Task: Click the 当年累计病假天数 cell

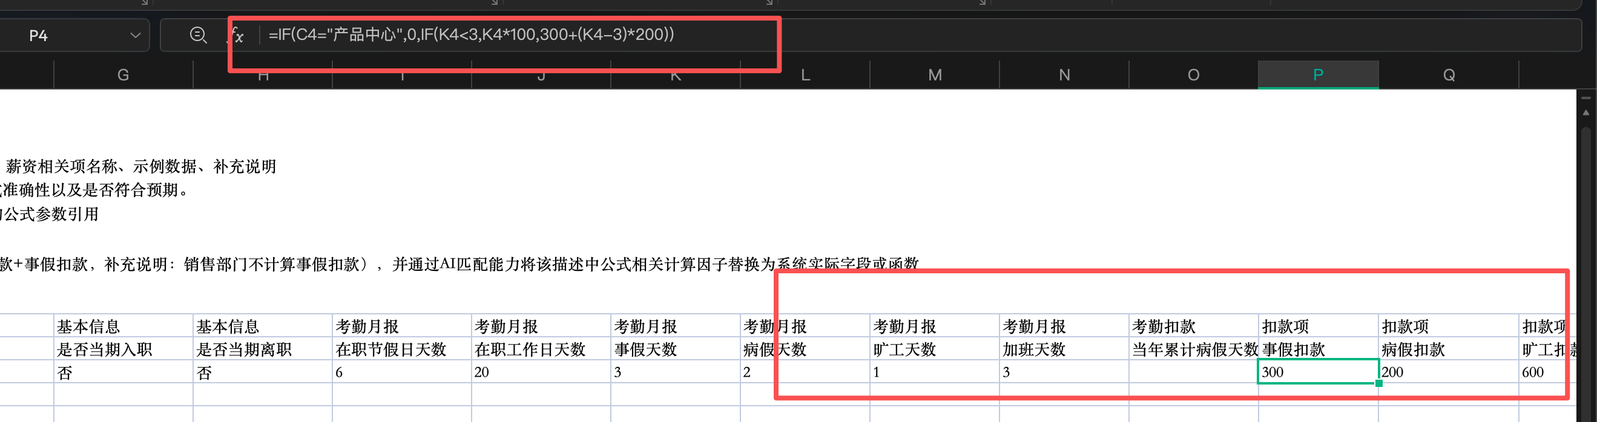Action: tap(1193, 349)
